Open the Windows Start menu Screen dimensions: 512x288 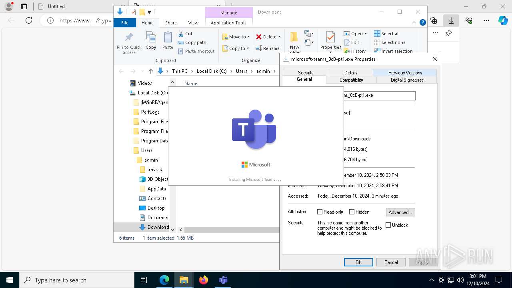pyautogui.click(x=10, y=280)
